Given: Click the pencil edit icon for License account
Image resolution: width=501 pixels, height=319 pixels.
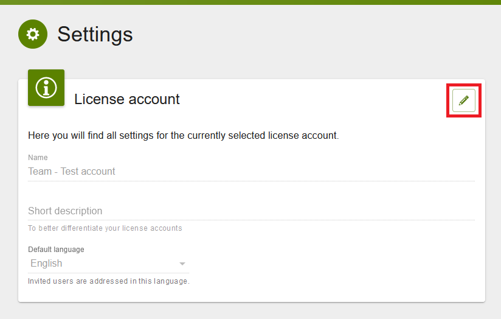Looking at the screenshot, I should [x=464, y=100].
